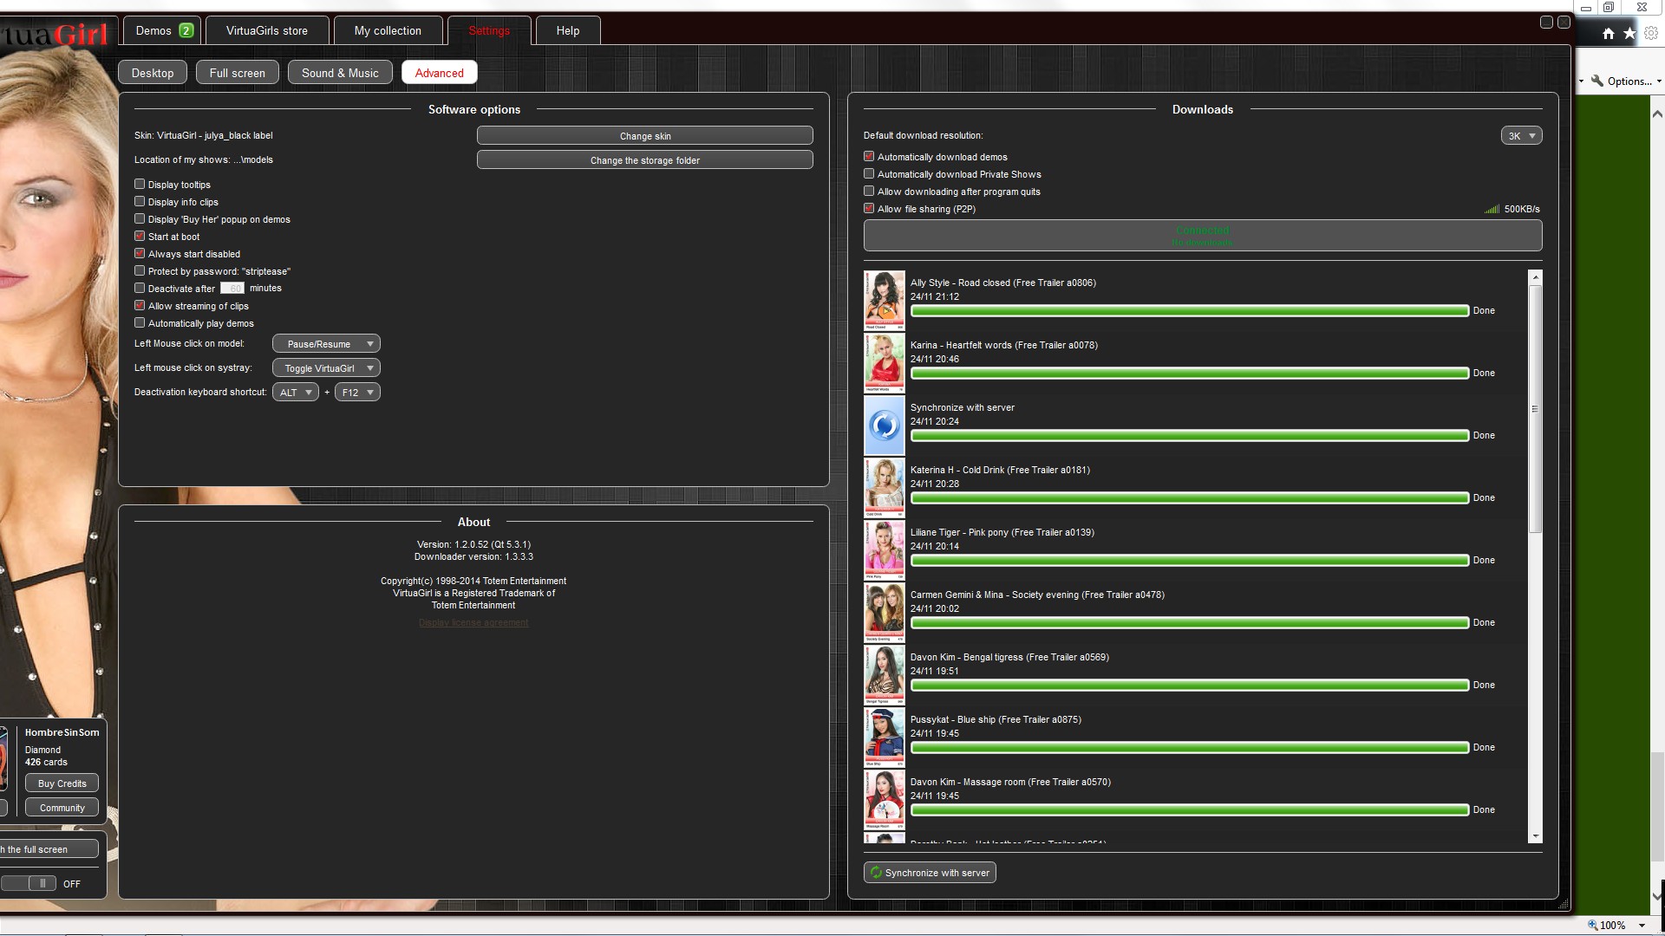Click Pussykat Blue ship progress bar
The height and width of the screenshot is (936, 1665).
tap(1190, 747)
